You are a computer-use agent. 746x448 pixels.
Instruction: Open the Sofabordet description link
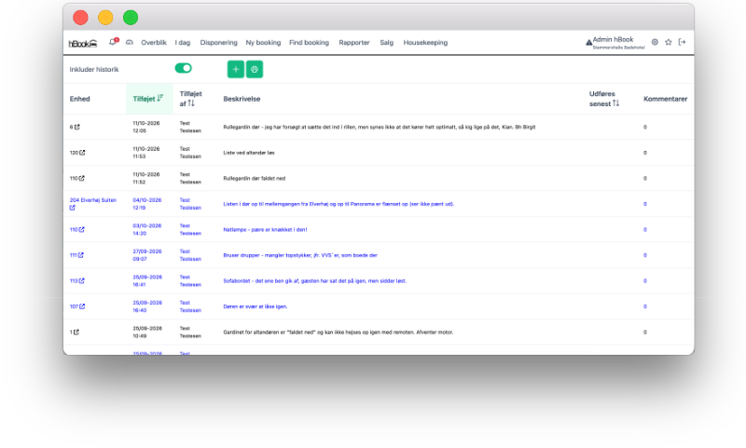(x=315, y=280)
